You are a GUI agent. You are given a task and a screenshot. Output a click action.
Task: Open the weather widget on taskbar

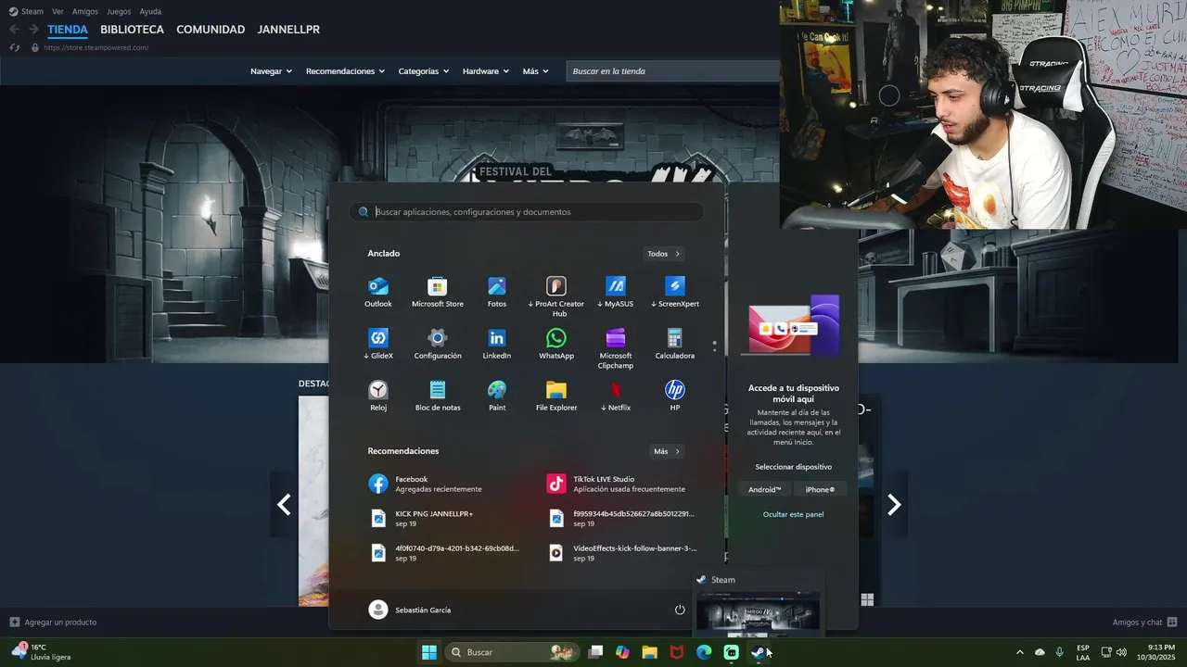[x=42, y=652]
